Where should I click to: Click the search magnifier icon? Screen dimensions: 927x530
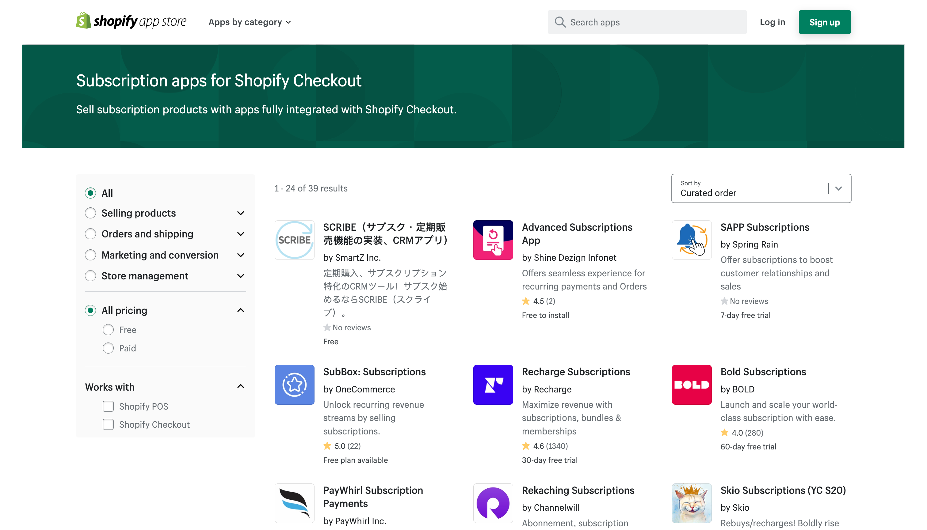point(560,22)
